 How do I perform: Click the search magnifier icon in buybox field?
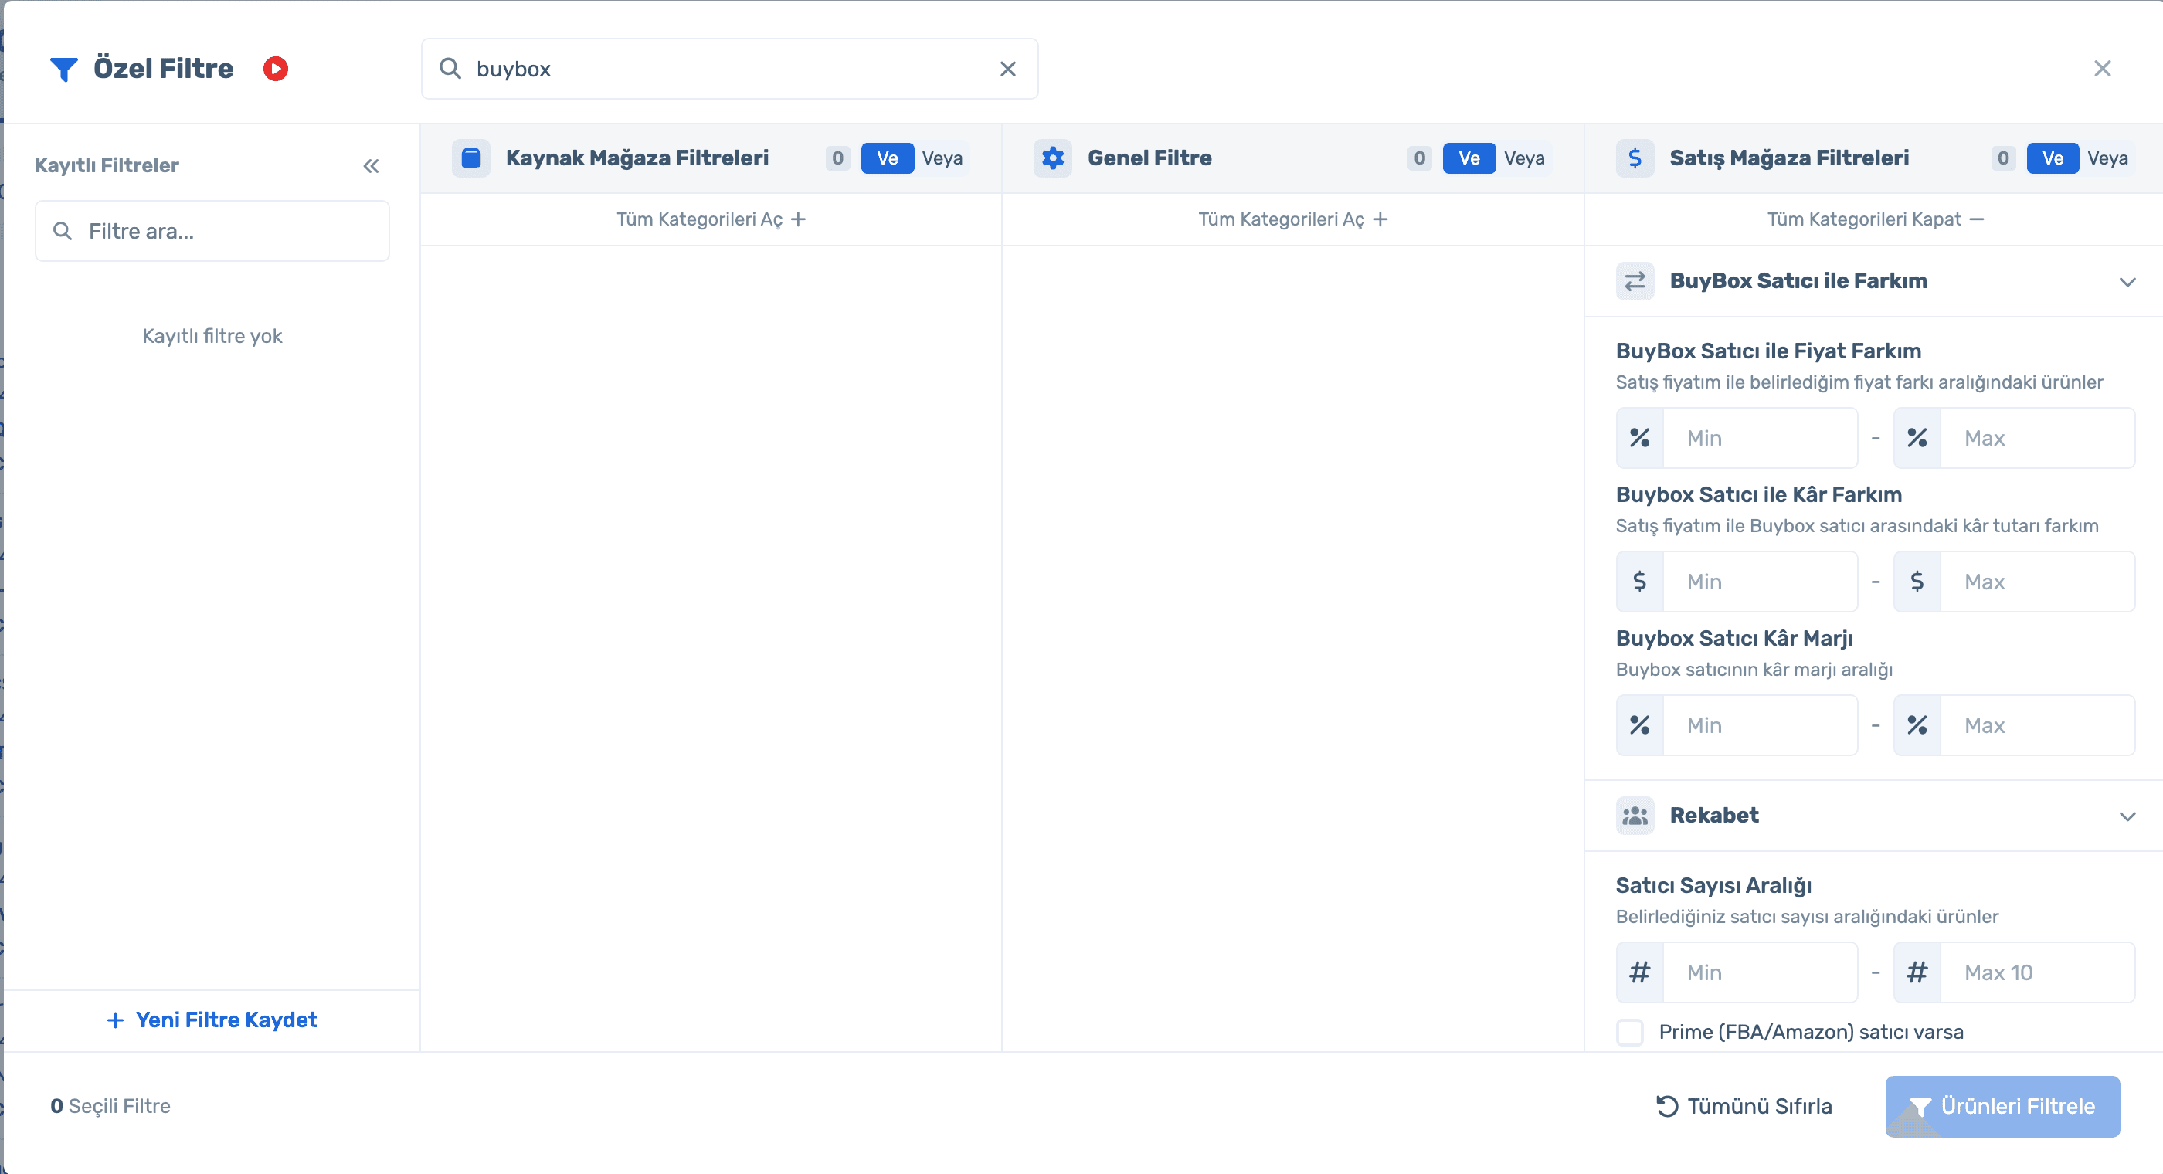click(x=450, y=69)
